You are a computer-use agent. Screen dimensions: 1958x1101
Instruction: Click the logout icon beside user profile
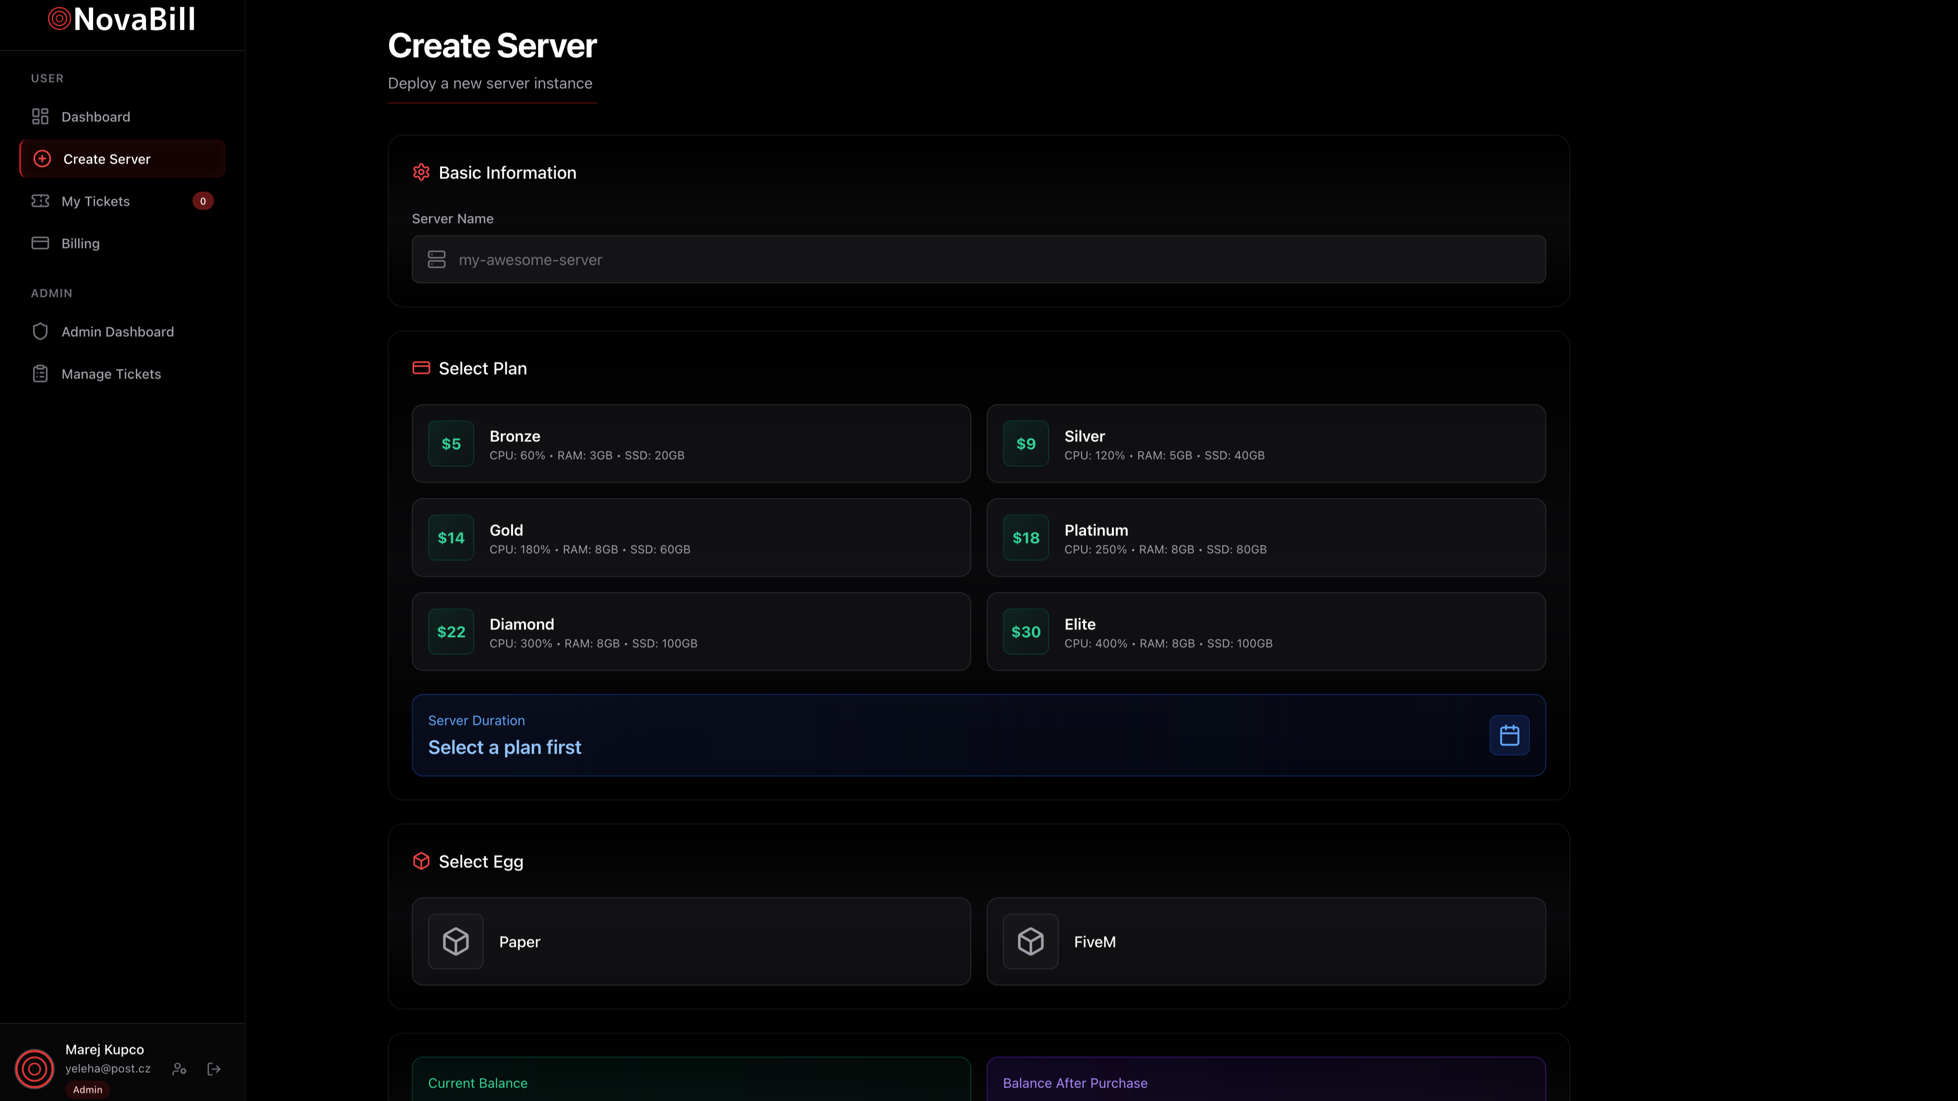click(x=214, y=1068)
